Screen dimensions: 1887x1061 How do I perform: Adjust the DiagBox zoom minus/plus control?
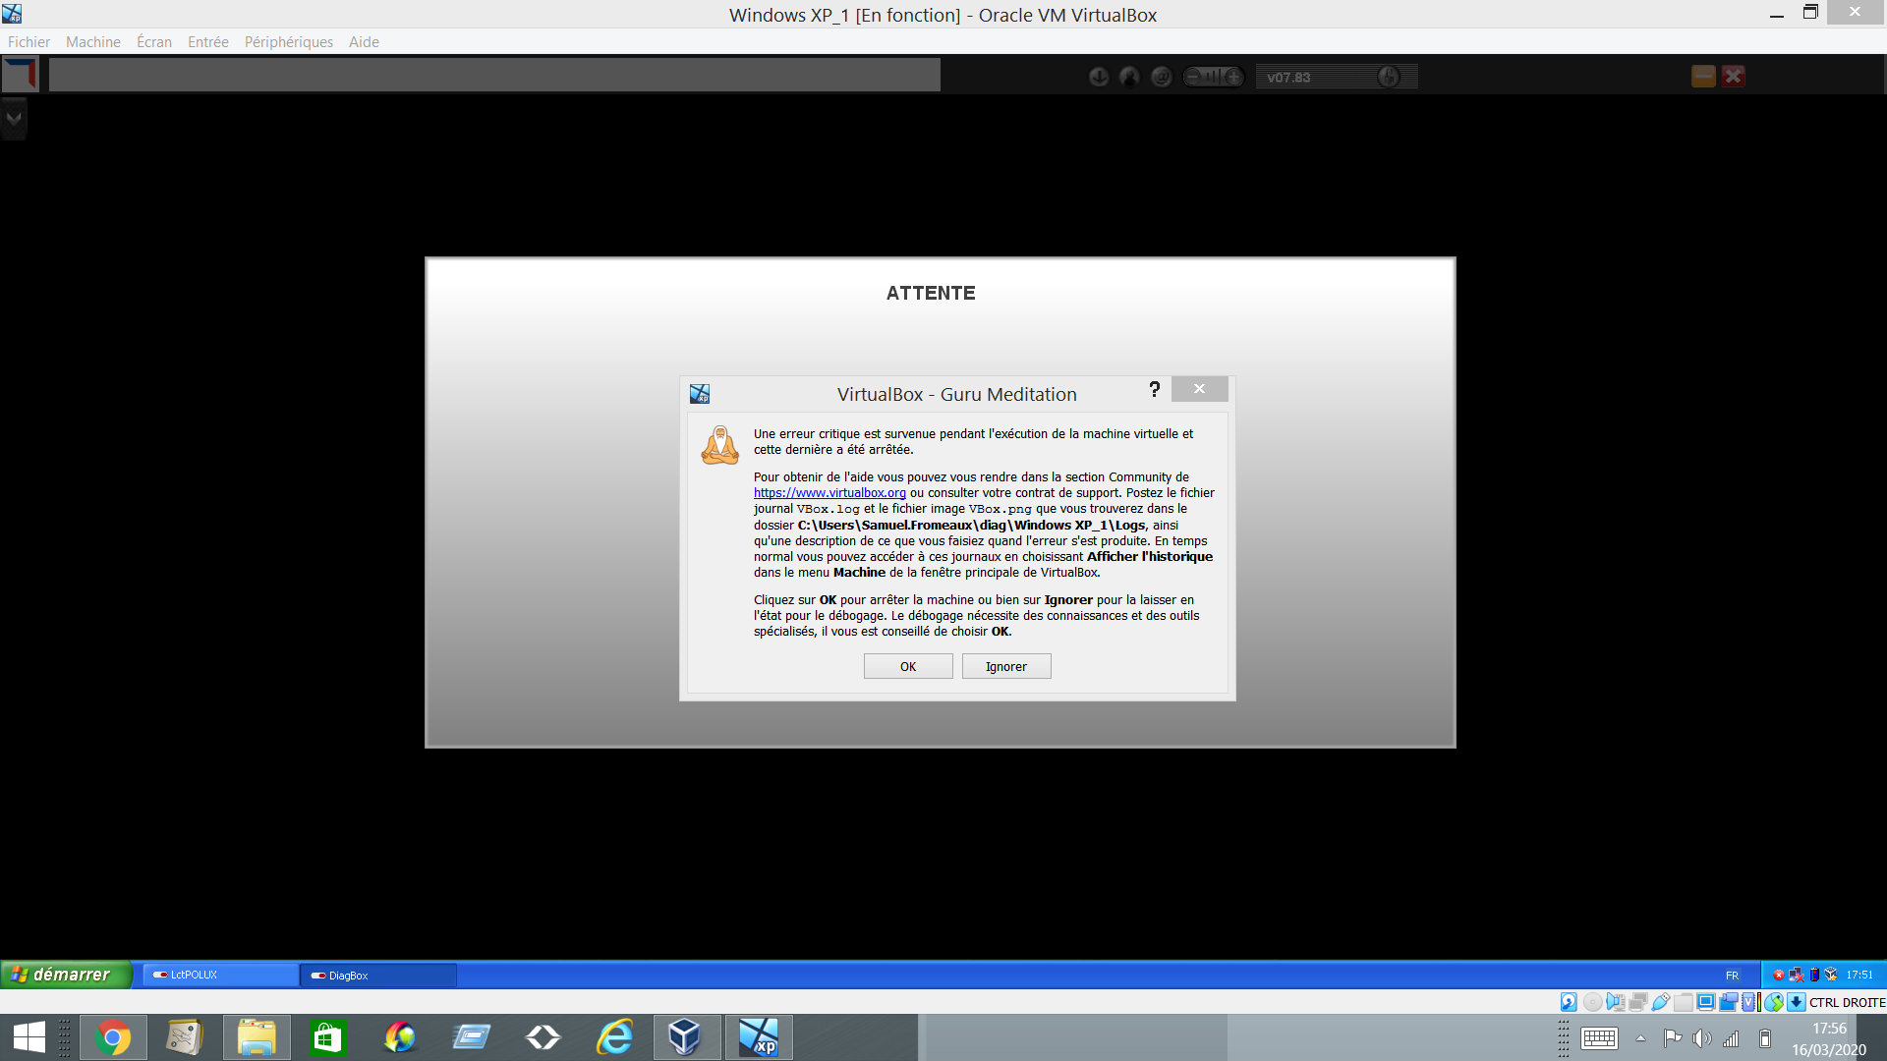pos(1214,77)
